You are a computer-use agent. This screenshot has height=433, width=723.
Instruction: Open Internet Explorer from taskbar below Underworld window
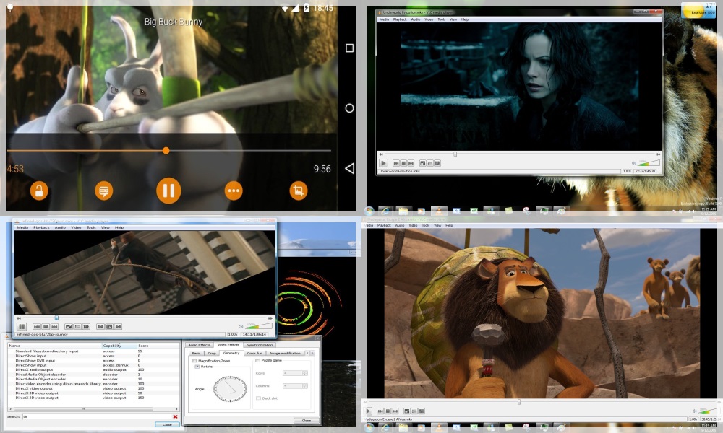(x=385, y=211)
